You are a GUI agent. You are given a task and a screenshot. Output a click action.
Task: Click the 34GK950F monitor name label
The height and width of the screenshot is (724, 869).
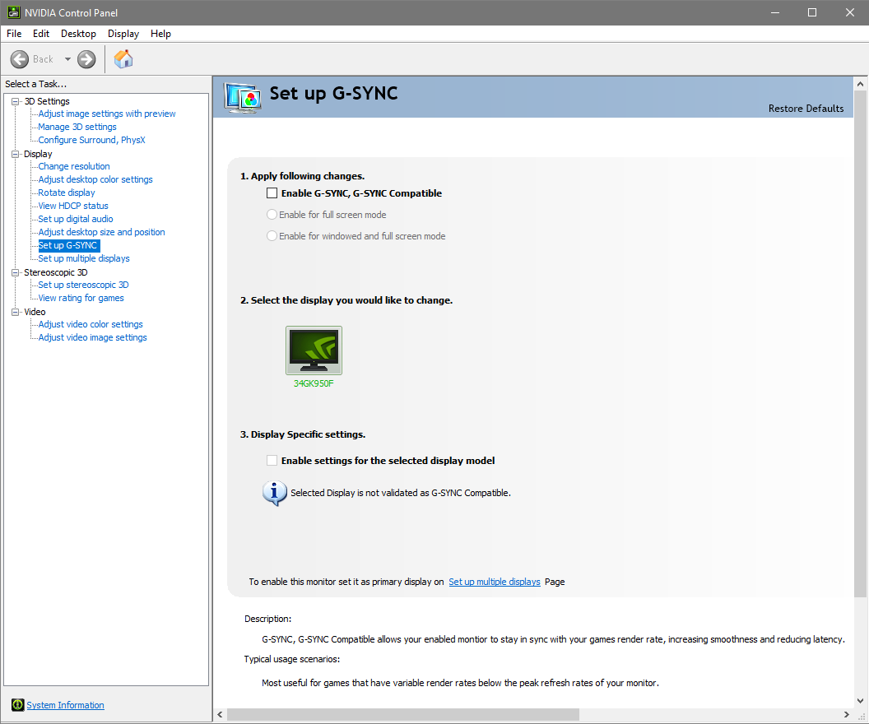(x=314, y=383)
